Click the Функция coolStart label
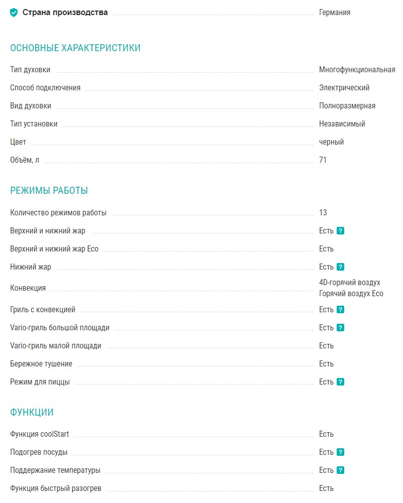Screen dimensions: 403x503 40,434
